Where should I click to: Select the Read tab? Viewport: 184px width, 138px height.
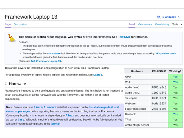[x=131, y=24]
